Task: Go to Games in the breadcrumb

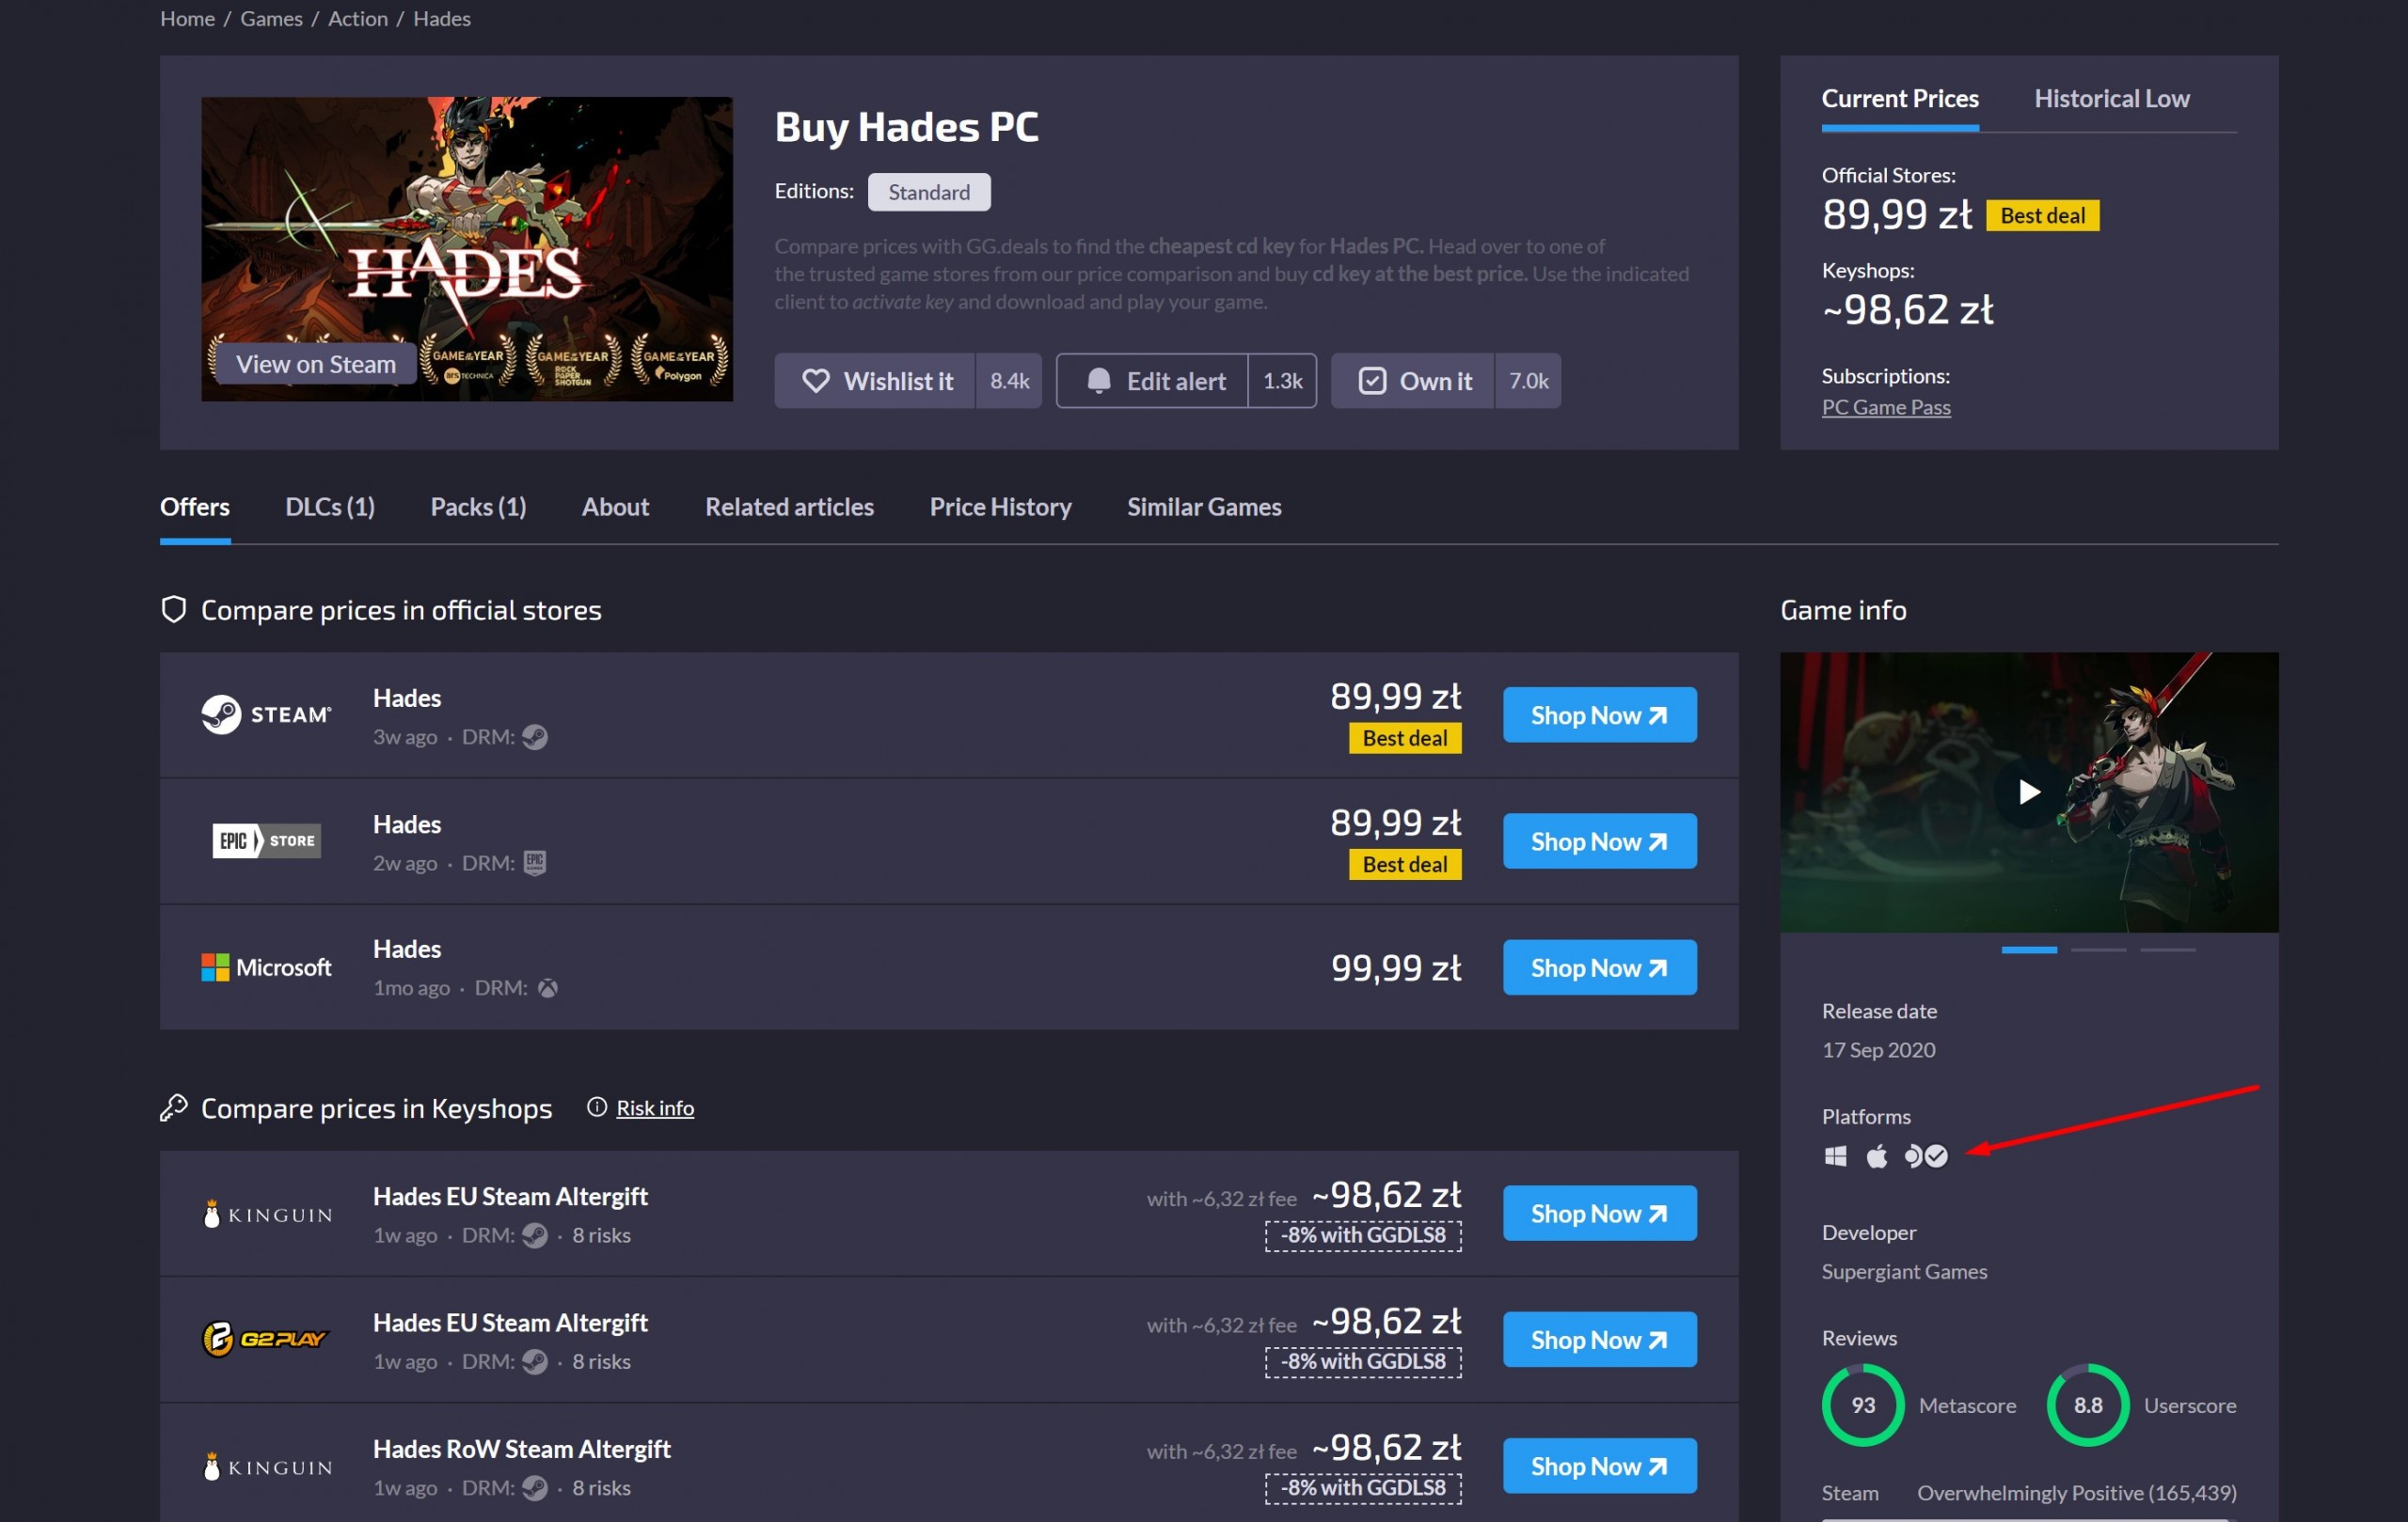Action: pyautogui.click(x=271, y=18)
